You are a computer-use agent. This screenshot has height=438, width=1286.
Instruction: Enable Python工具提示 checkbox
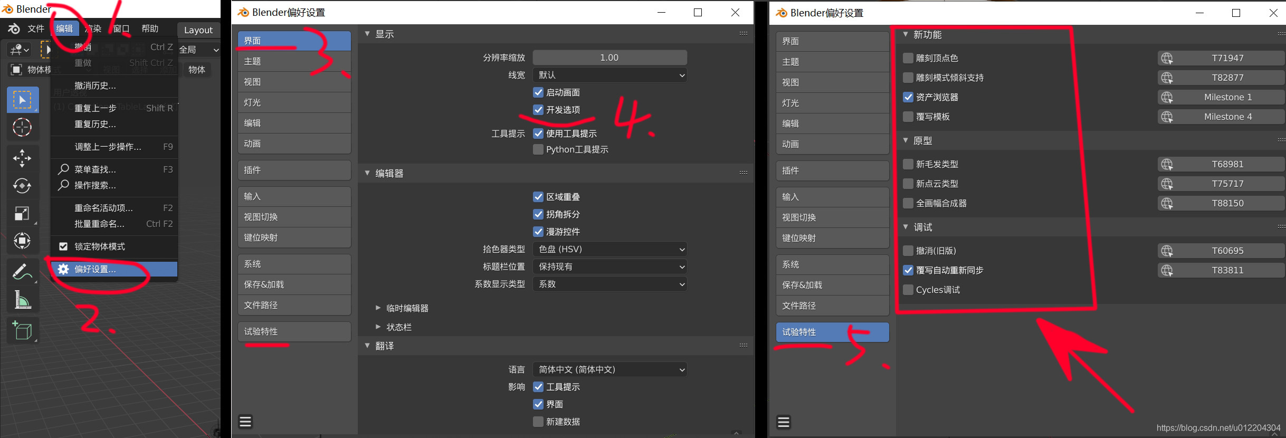point(538,149)
